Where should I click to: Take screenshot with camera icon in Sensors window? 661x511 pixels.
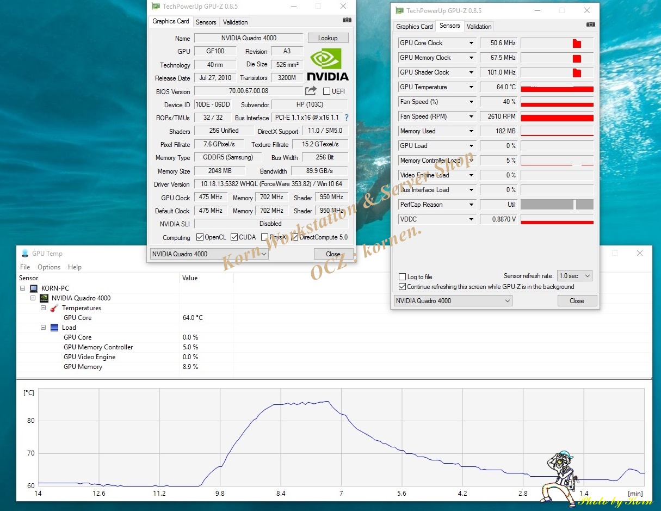(x=590, y=24)
